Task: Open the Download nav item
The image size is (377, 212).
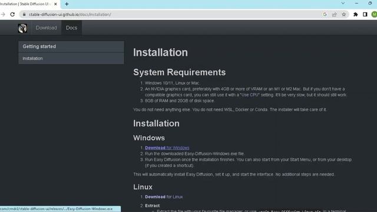Action: click(x=46, y=28)
